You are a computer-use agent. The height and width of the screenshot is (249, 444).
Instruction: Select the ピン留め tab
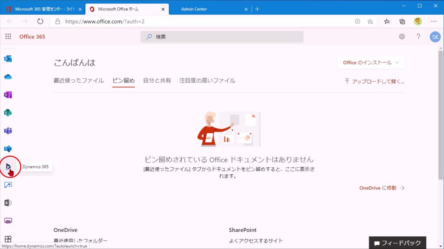(x=124, y=80)
